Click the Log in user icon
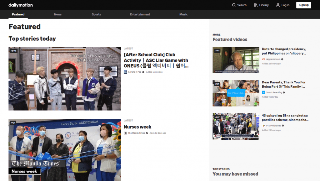This screenshot has width=320, height=181. (x=278, y=5)
